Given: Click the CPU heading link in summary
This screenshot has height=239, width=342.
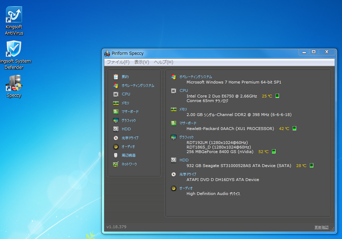Looking at the screenshot, I should click(x=183, y=90).
